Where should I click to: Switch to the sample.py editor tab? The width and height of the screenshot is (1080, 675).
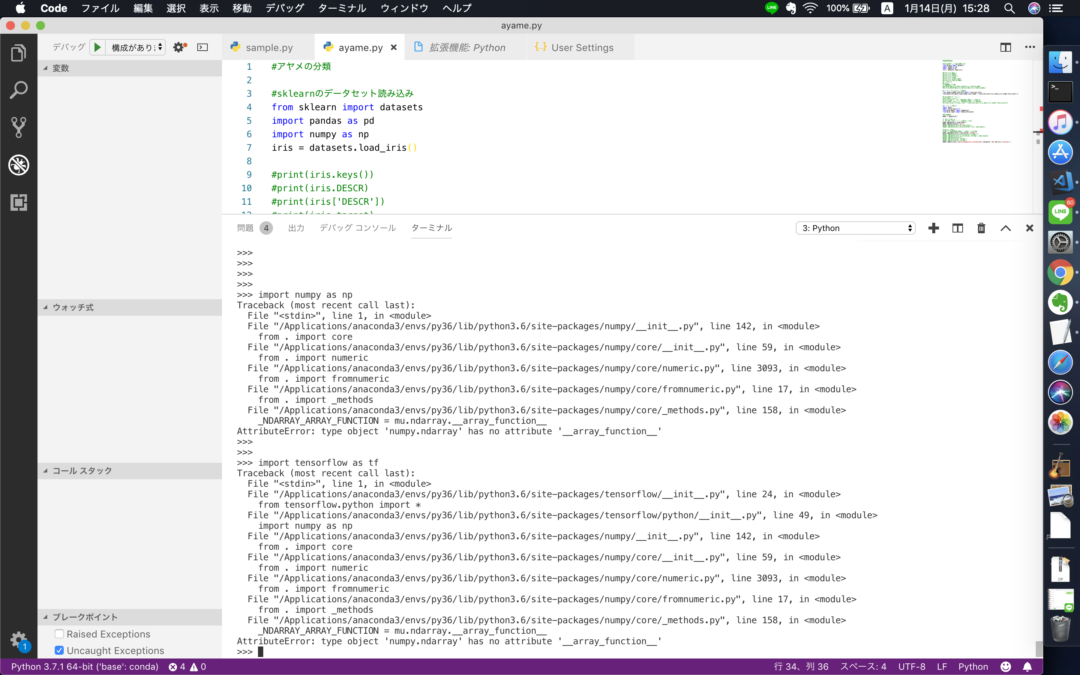tap(268, 47)
